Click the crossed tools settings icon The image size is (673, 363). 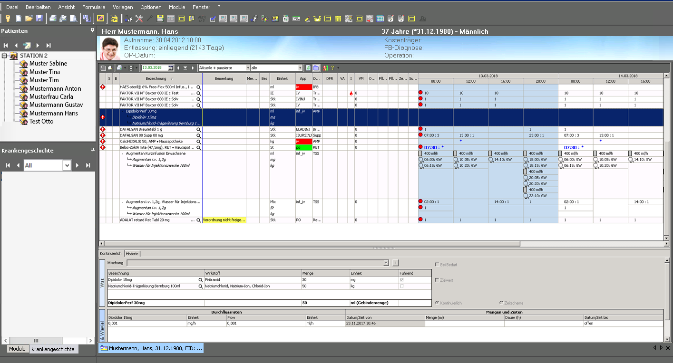point(139,19)
